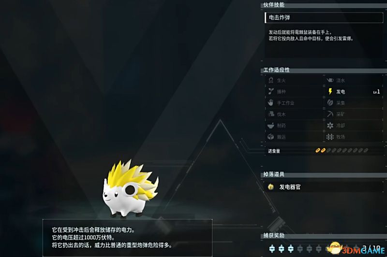Select the leaf 采集 gathering icon
Image resolution: width=387 pixels, height=257 pixels.
(330, 103)
